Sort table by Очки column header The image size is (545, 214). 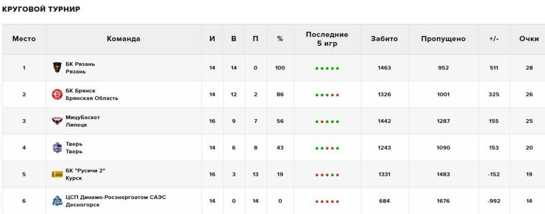(529, 39)
